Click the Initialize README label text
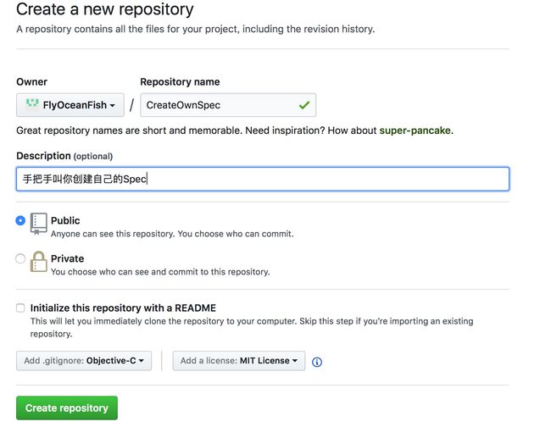Screen dimensions: 551x427 [123, 308]
